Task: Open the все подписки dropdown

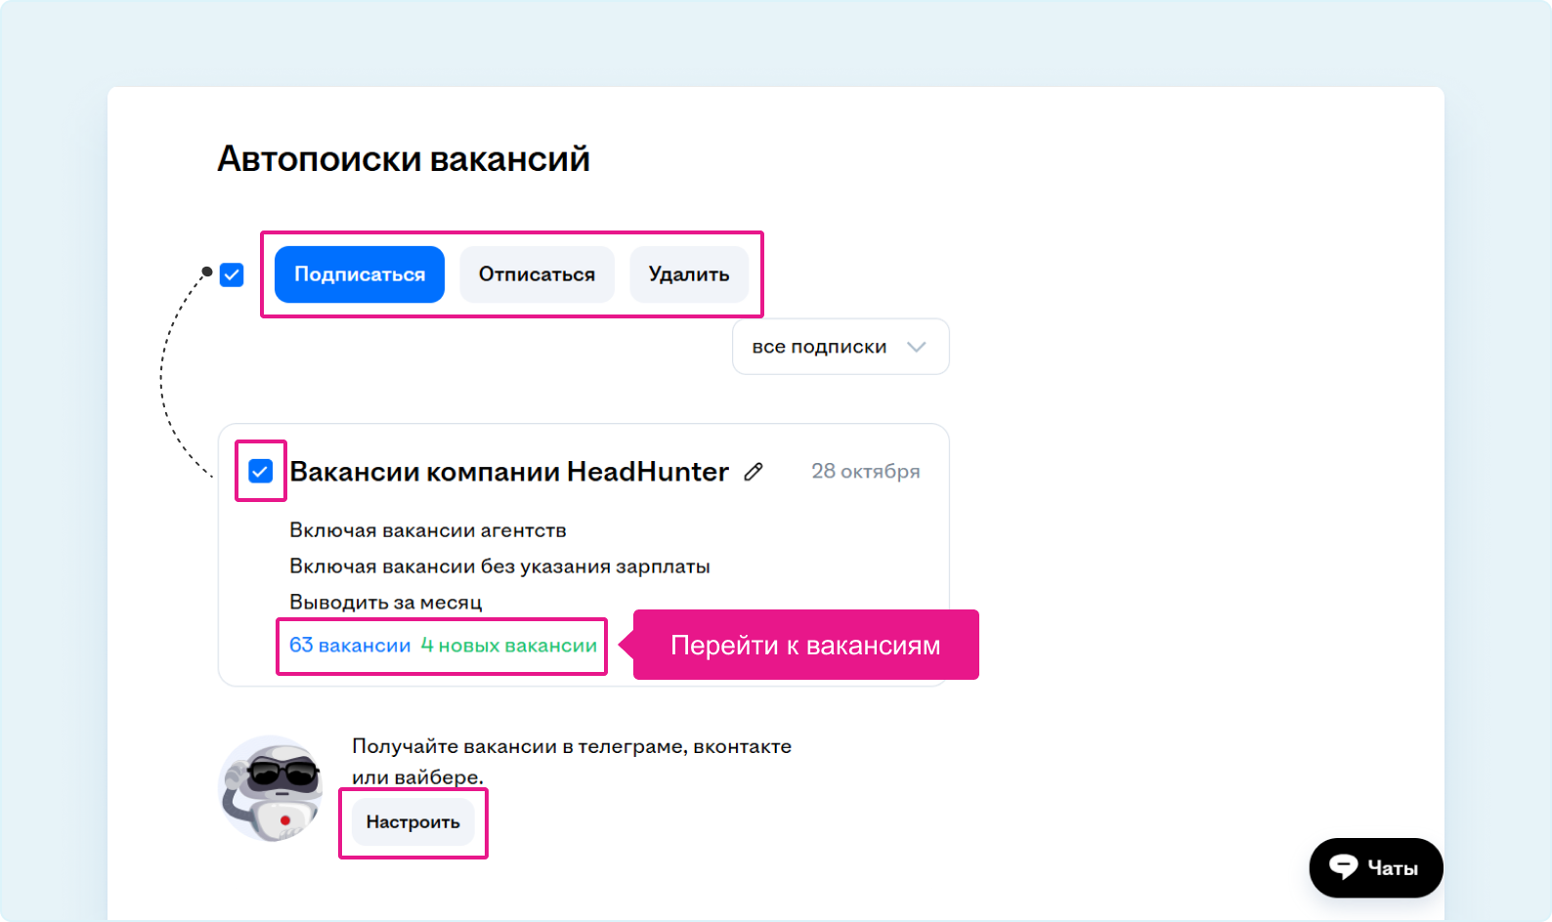Action: (x=840, y=347)
